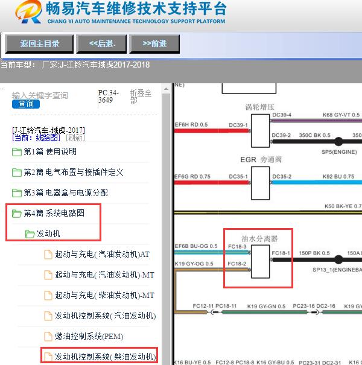362x365 pixels.
Task: Open 起动与充电(柴油发动机)-MT diagram
Action: point(105,295)
